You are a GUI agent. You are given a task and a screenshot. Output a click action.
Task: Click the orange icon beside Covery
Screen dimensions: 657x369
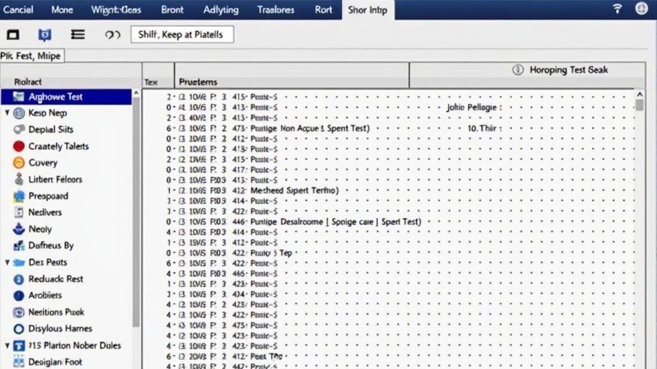pos(19,163)
